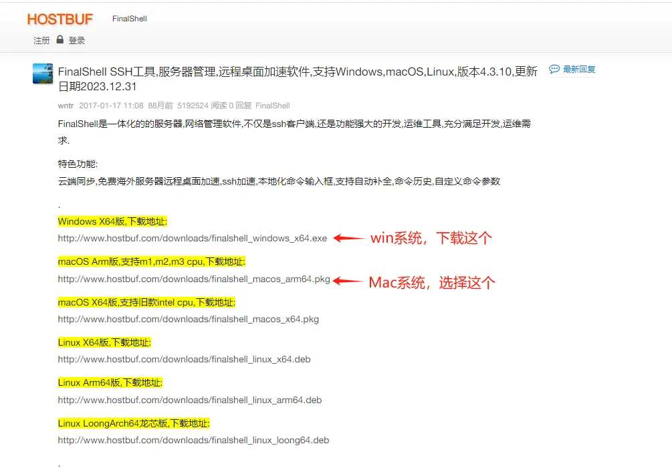Open the 登录 login link

77,40
